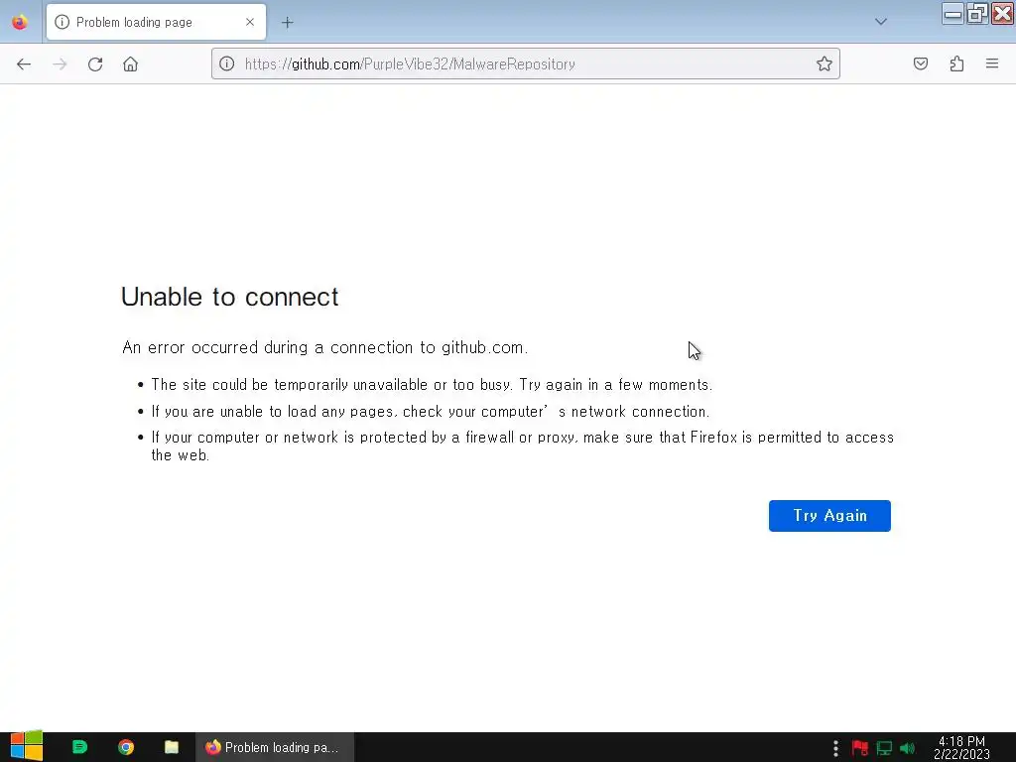
Task: Open File Explorer from the taskbar
Action: [172, 747]
